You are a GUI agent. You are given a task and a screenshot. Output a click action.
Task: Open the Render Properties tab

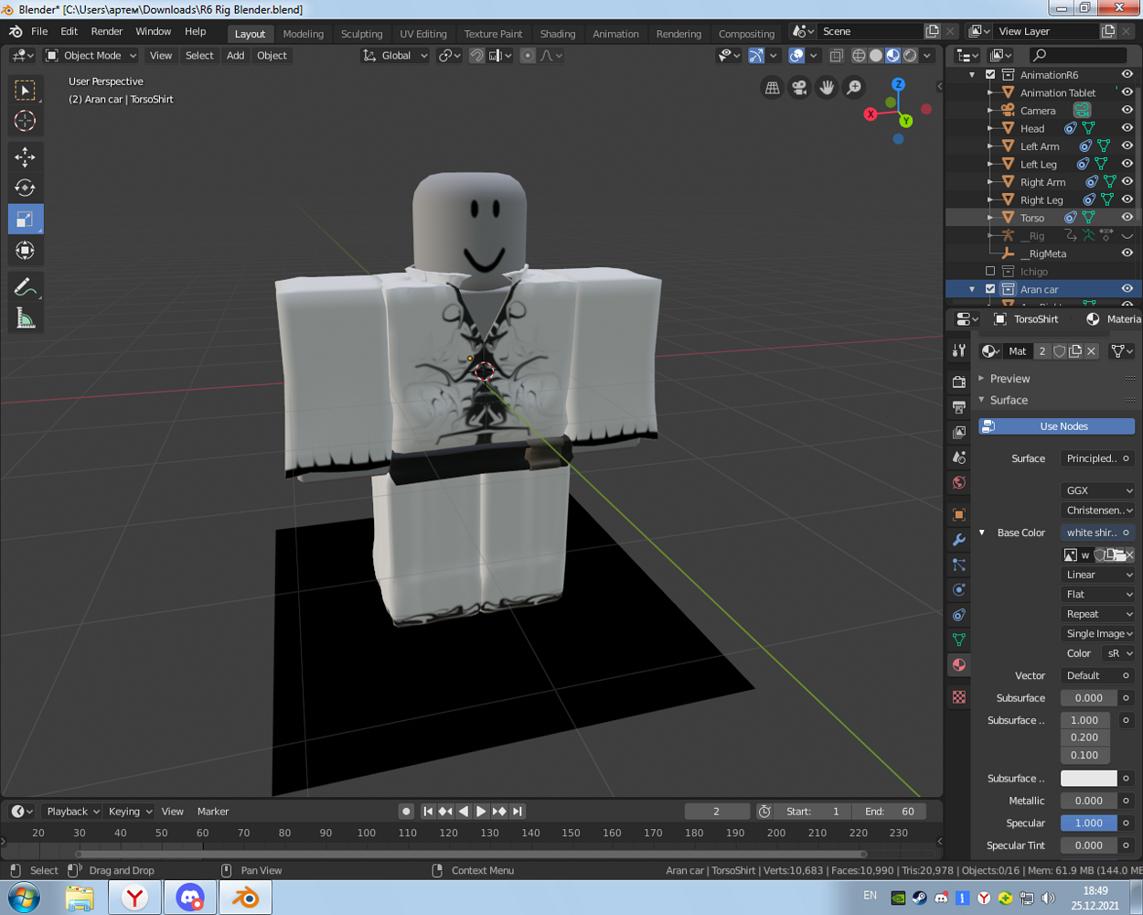[x=958, y=382]
